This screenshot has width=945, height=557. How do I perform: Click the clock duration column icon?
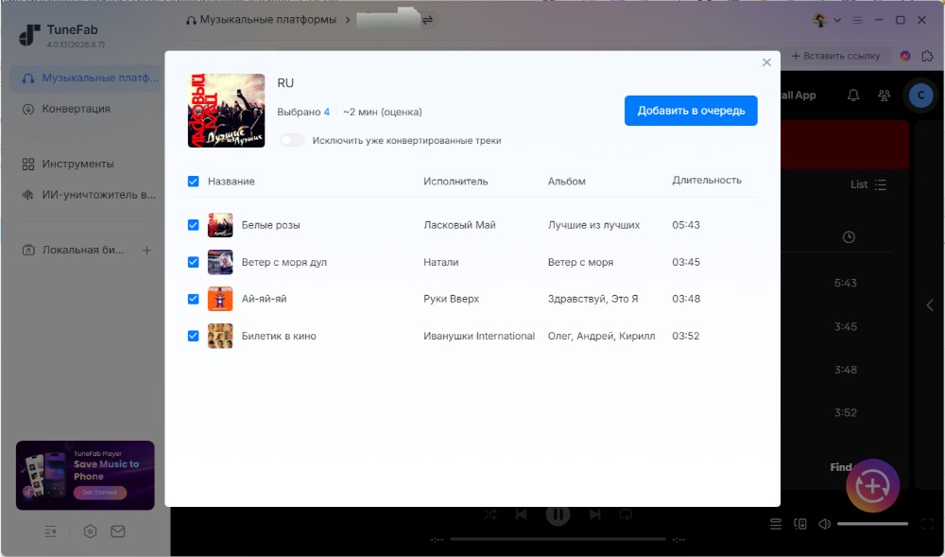click(849, 237)
